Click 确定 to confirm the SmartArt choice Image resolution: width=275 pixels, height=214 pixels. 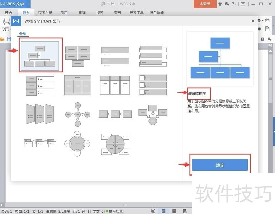220,165
